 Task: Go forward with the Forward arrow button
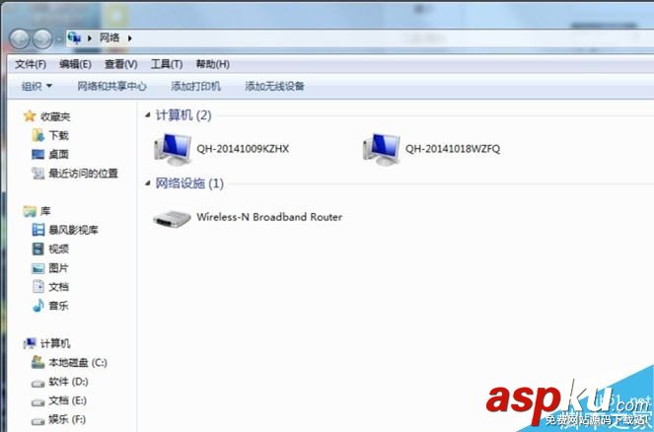click(42, 39)
